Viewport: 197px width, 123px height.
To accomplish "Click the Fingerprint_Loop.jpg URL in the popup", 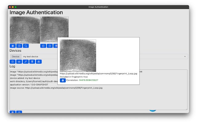I will pyautogui.click(x=98, y=73).
